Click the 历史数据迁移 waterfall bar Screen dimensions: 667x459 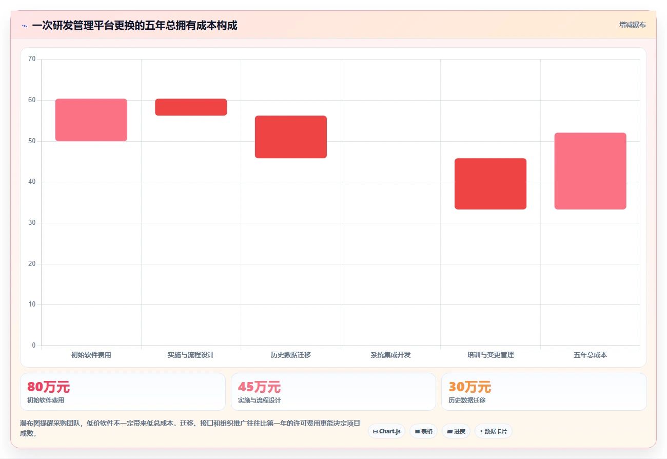(291, 137)
